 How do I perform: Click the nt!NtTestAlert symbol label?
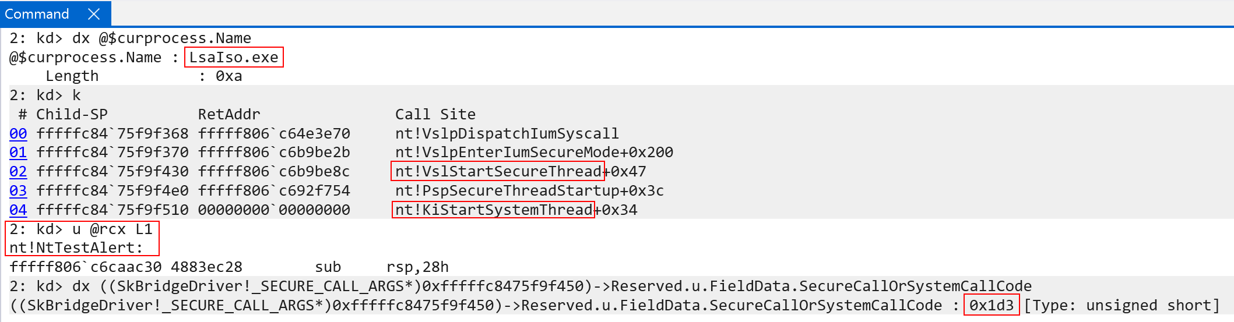(x=76, y=248)
